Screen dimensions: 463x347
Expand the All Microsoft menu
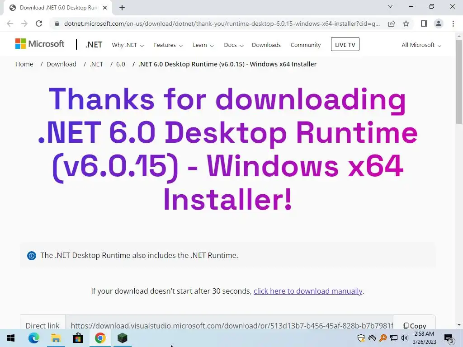click(421, 45)
